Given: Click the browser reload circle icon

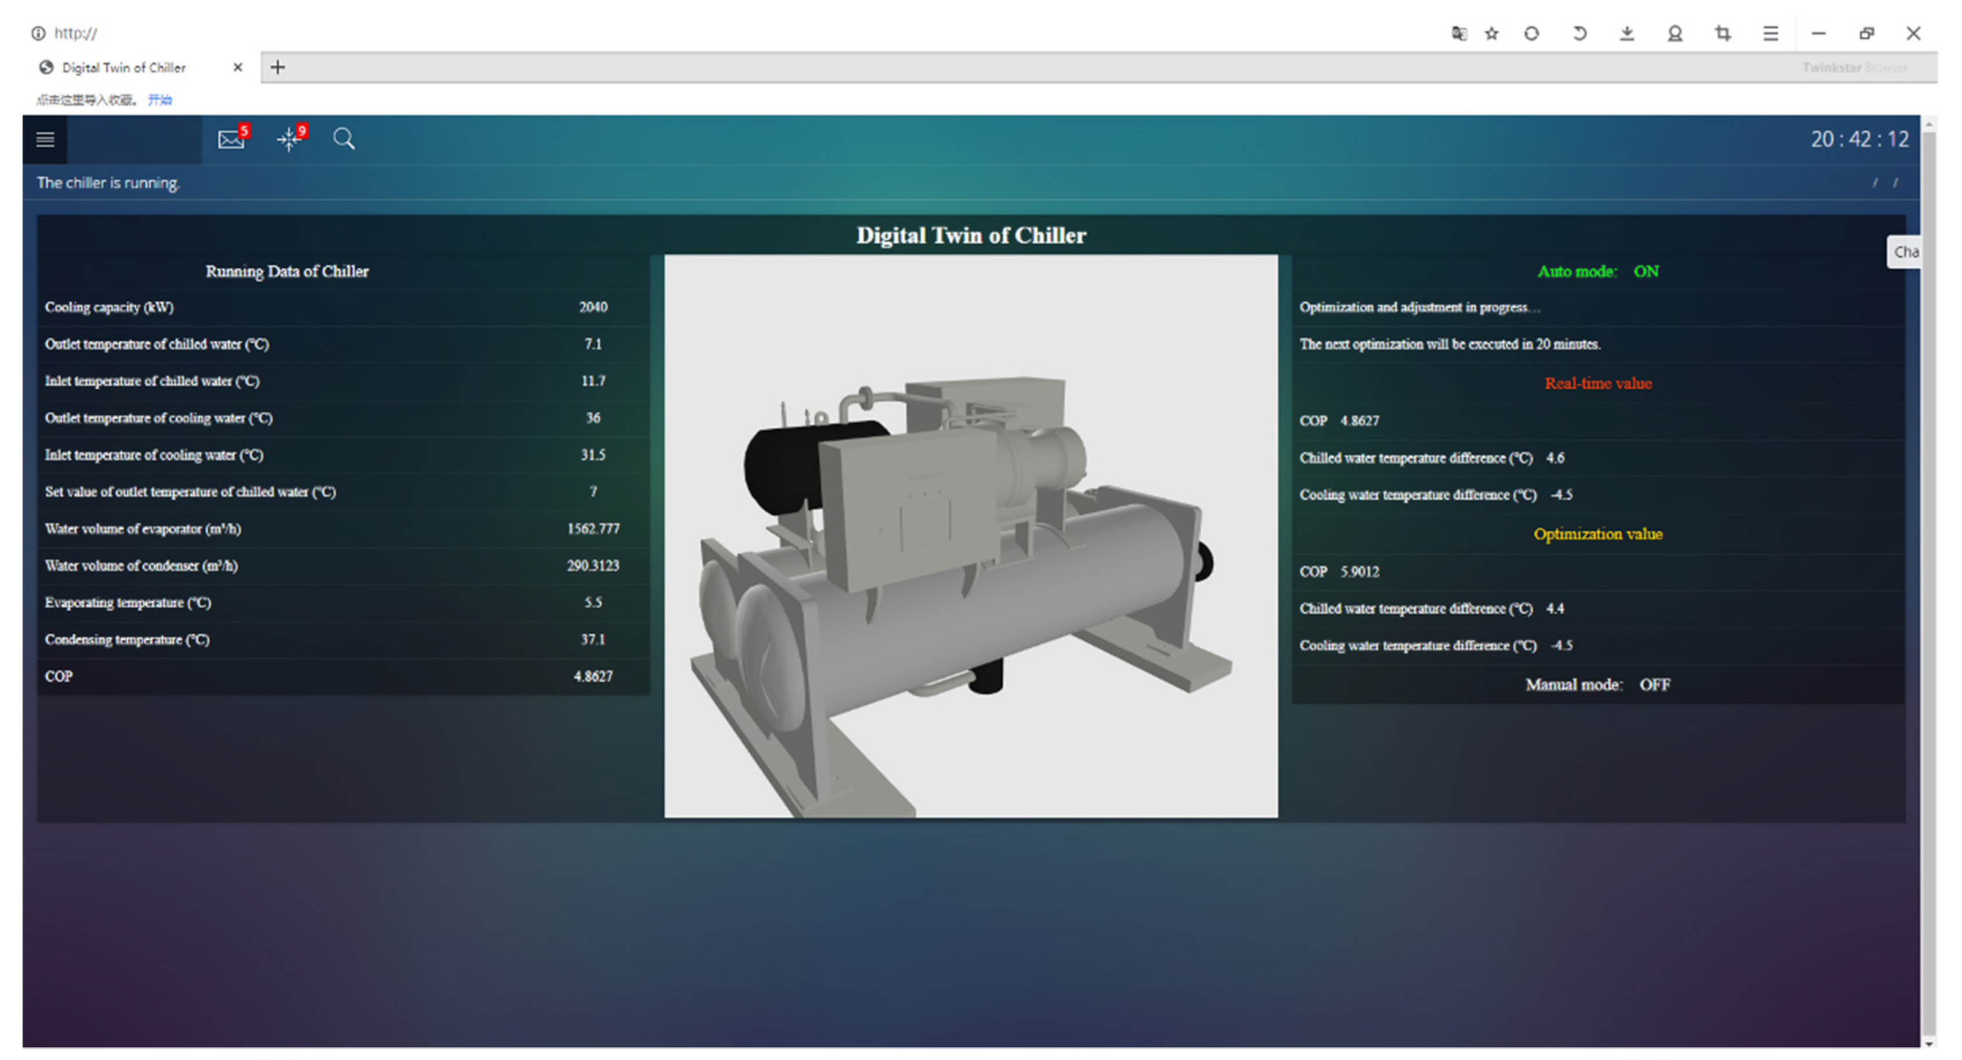Looking at the screenshot, I should (1531, 34).
